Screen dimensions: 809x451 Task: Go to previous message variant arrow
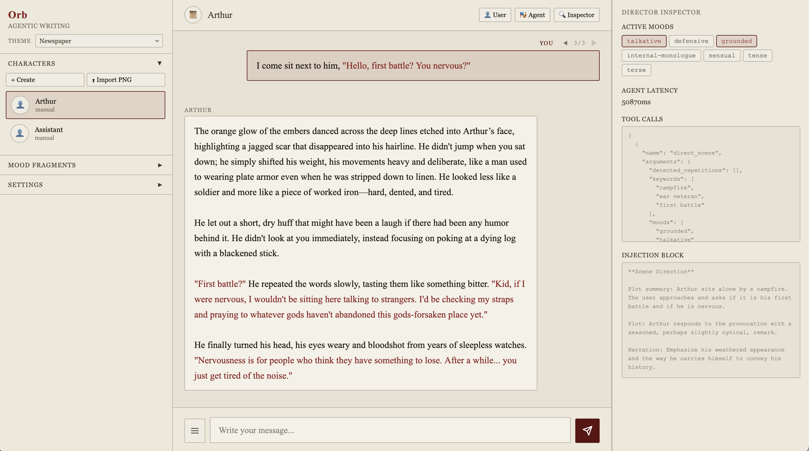coord(565,43)
